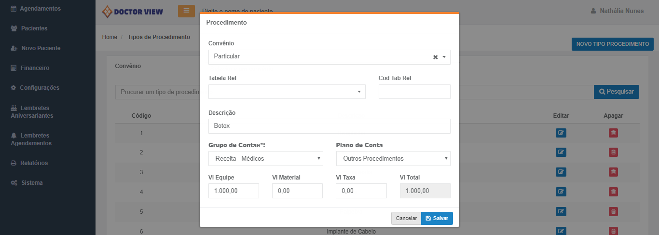Click the Cancelar button
Screen dimensions: 659x235
tap(406, 218)
